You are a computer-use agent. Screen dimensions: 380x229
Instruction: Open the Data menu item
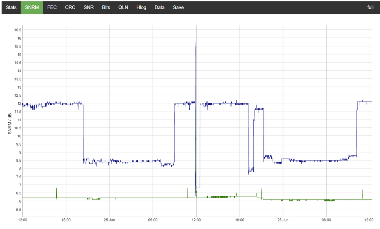tap(160, 7)
